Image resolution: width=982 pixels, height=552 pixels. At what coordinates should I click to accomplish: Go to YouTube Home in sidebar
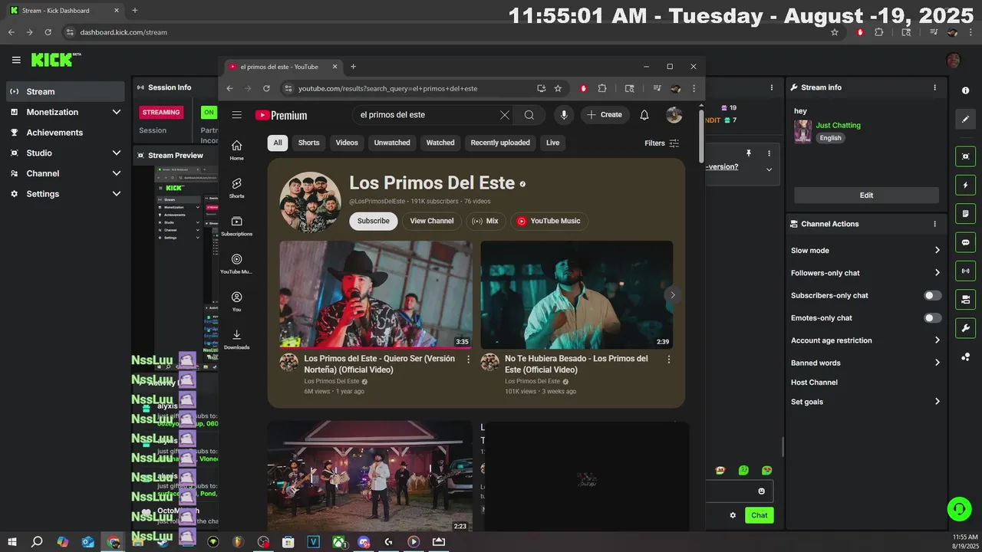236,150
